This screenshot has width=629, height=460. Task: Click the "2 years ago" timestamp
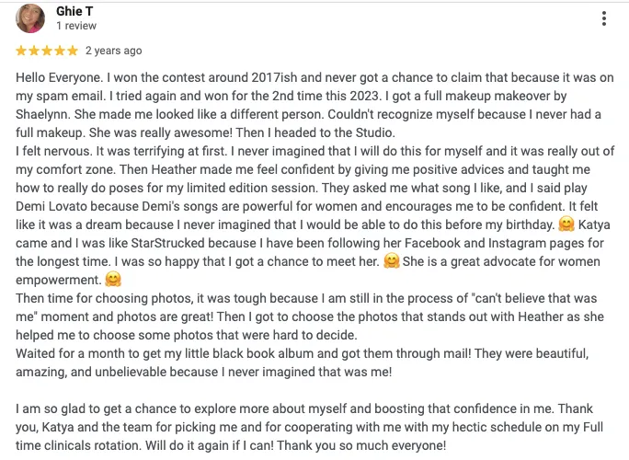[113, 51]
